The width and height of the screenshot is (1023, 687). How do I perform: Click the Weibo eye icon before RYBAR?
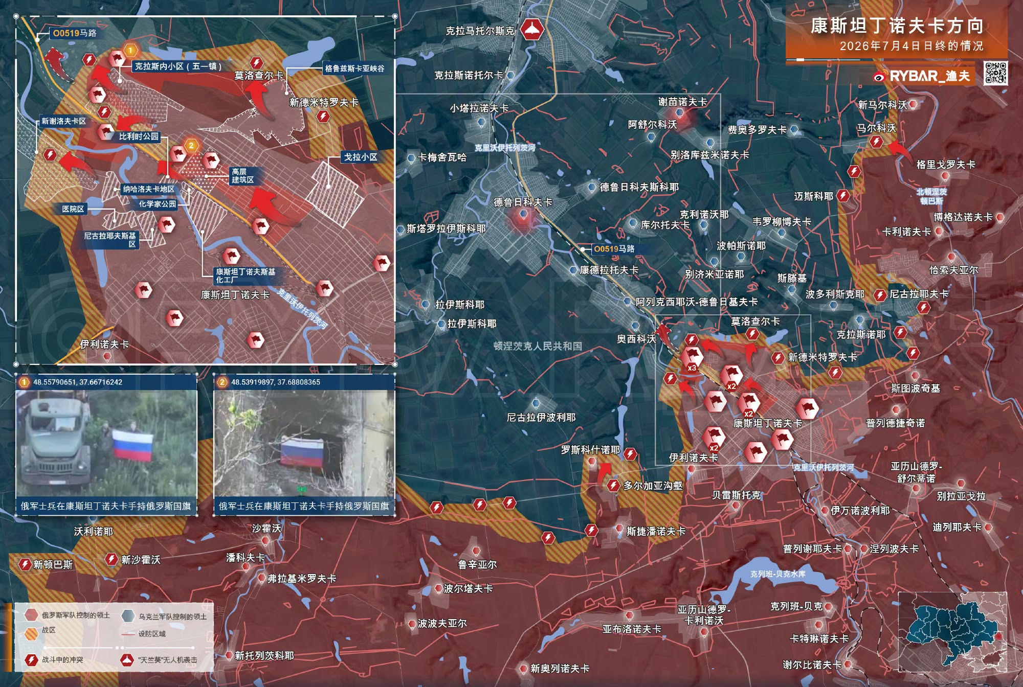pyautogui.click(x=879, y=77)
